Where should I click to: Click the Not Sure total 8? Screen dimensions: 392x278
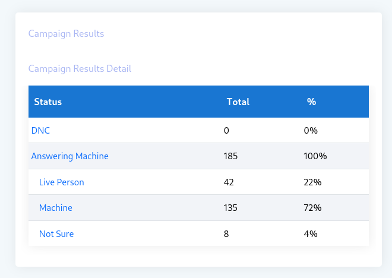tap(226, 234)
